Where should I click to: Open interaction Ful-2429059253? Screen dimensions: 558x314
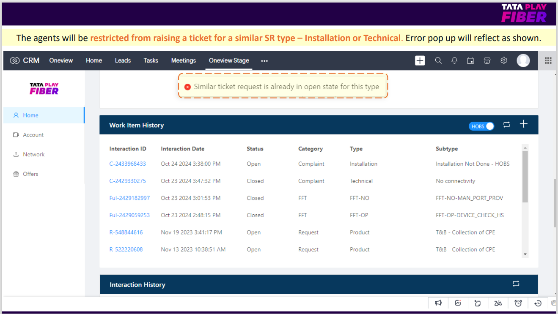(x=129, y=215)
